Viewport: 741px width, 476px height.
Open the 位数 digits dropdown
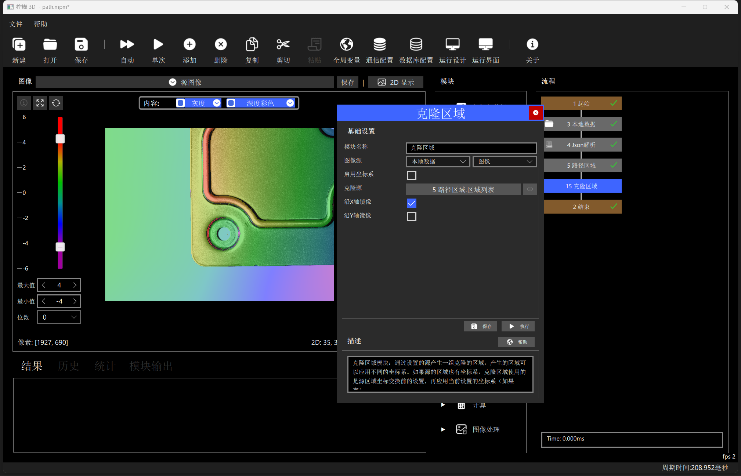tap(59, 317)
